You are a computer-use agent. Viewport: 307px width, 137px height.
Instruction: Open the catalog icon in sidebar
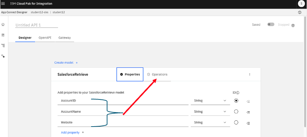3,35
